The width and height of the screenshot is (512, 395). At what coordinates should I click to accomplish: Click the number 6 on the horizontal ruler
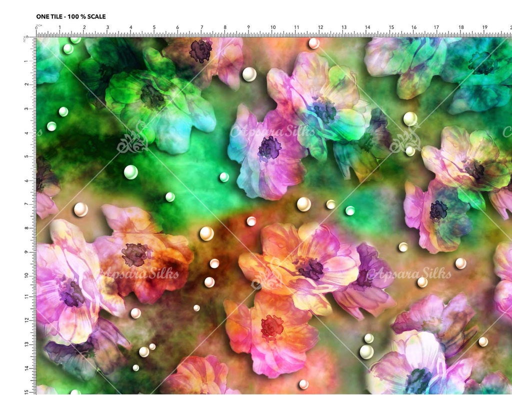pos(177,28)
